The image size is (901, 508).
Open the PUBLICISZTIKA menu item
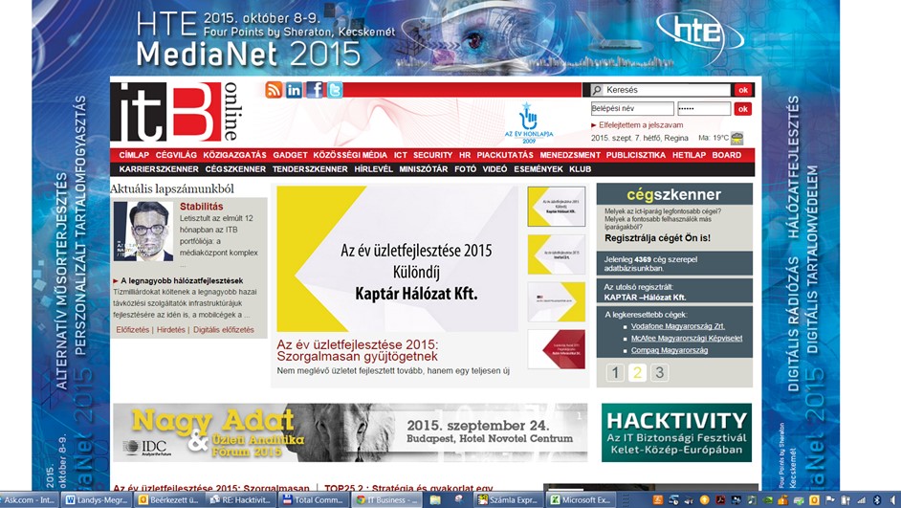point(635,155)
